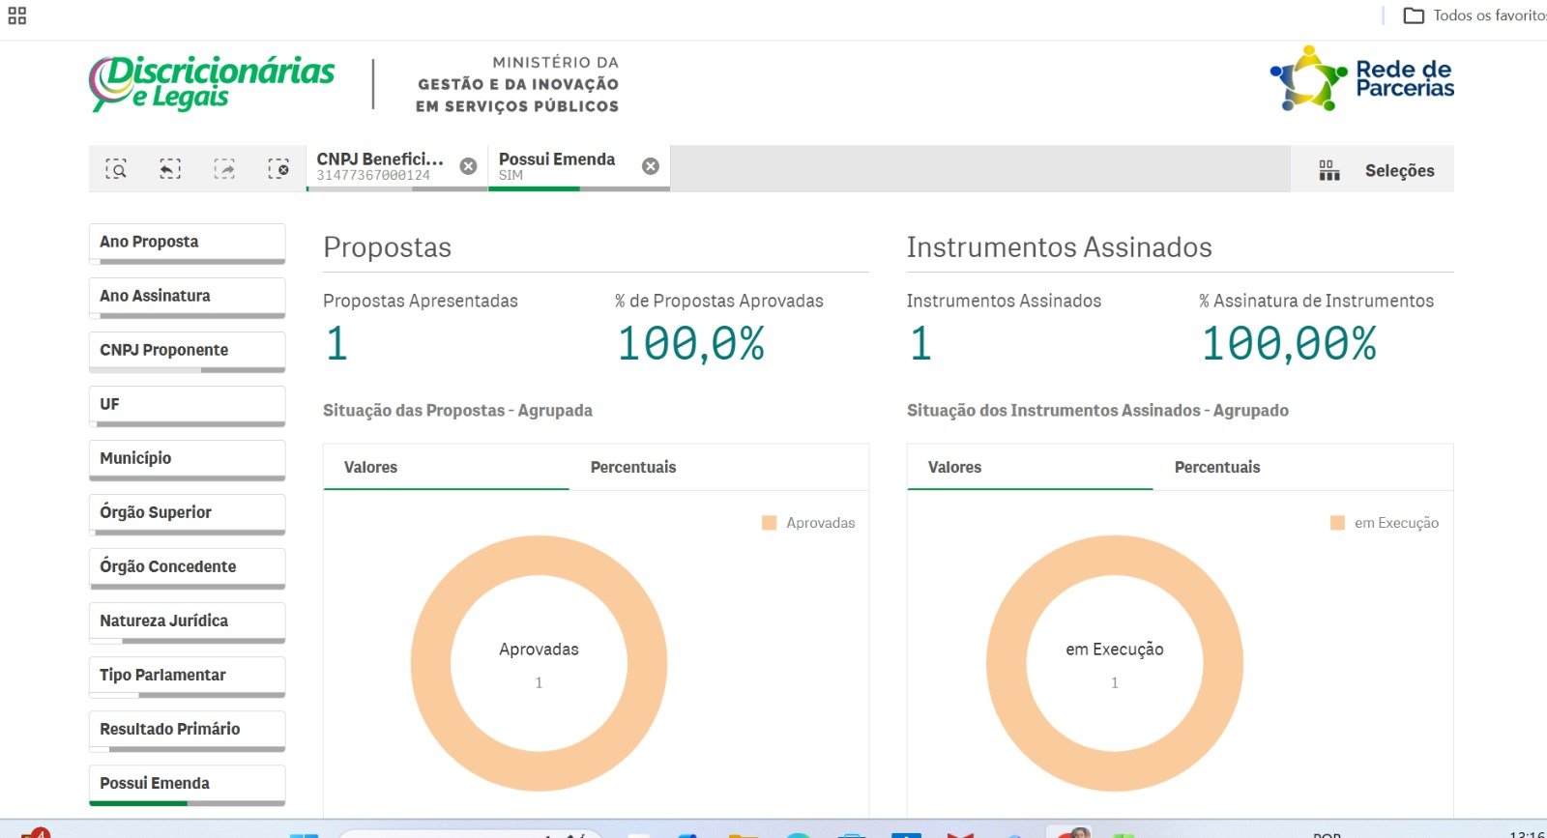Remove the CNPJ Beneficiário filter
Viewport: 1547px width, 838px height.
(x=468, y=166)
